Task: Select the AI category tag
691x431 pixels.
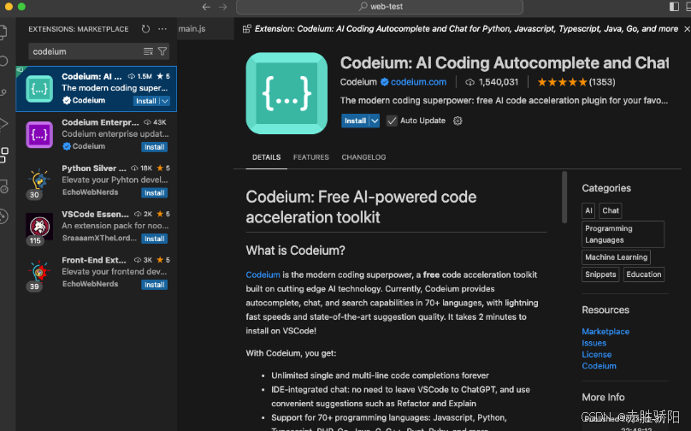Action: tap(588, 210)
